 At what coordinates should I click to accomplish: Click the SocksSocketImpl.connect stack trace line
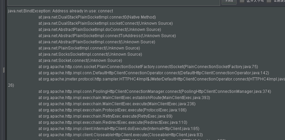(x=90, y=54)
